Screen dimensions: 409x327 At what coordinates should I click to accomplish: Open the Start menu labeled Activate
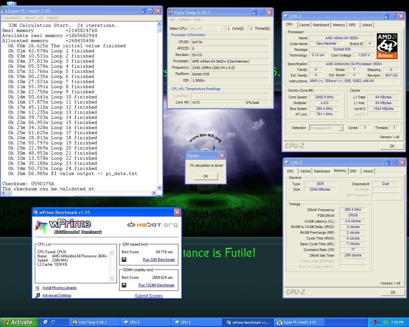point(19,322)
